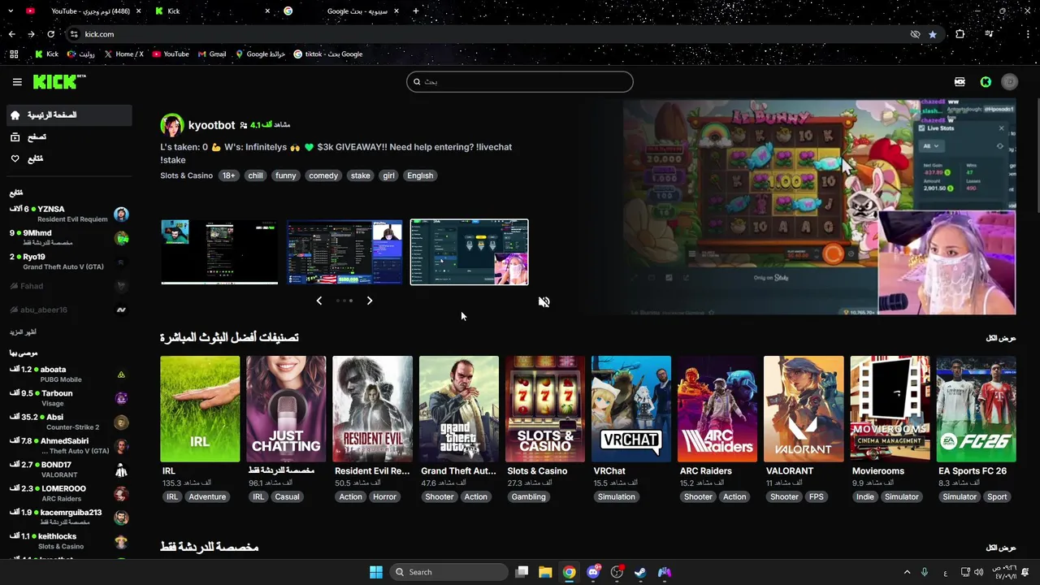Viewport: 1040px width, 585px height.
Task: Open aboata recommended channel
Action: click(x=69, y=375)
